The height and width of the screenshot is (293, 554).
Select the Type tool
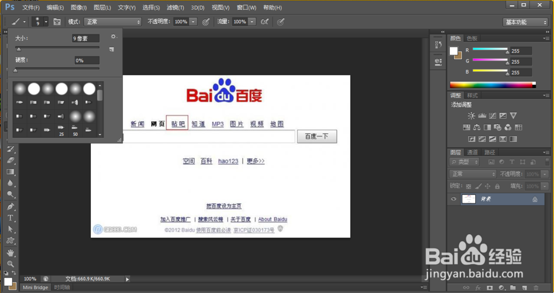coord(11,218)
